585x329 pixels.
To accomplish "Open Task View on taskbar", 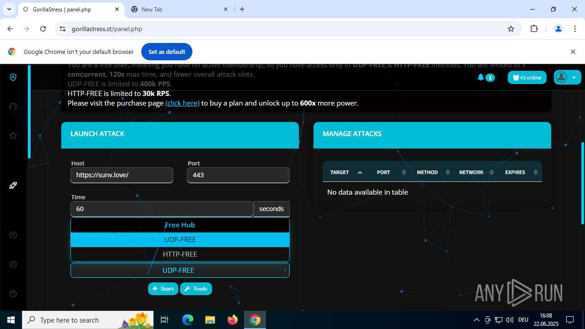I will tap(165, 320).
